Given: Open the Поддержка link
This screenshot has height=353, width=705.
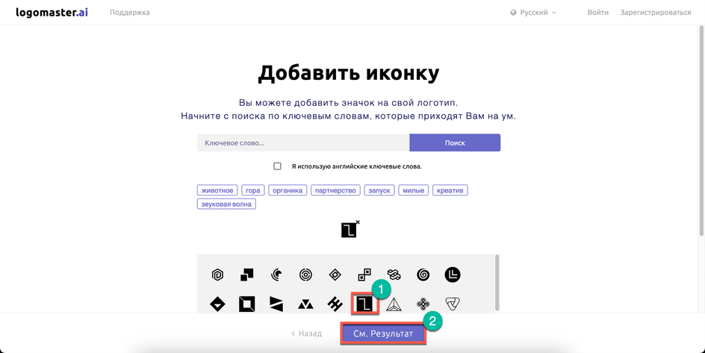Looking at the screenshot, I should click(x=130, y=13).
